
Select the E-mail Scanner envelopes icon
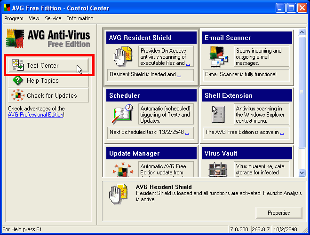[218, 56]
